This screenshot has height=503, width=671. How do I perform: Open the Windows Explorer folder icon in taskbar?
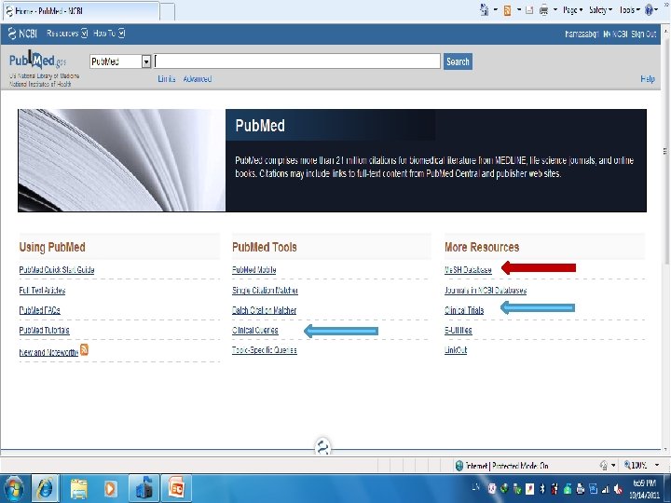(x=78, y=488)
